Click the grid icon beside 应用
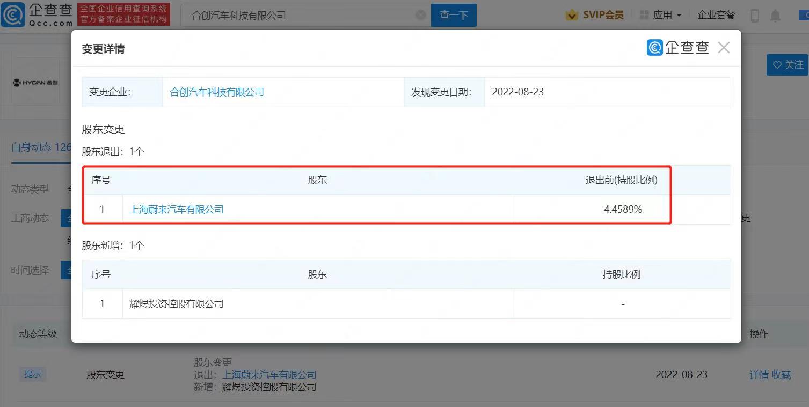This screenshot has width=809, height=407. (644, 14)
